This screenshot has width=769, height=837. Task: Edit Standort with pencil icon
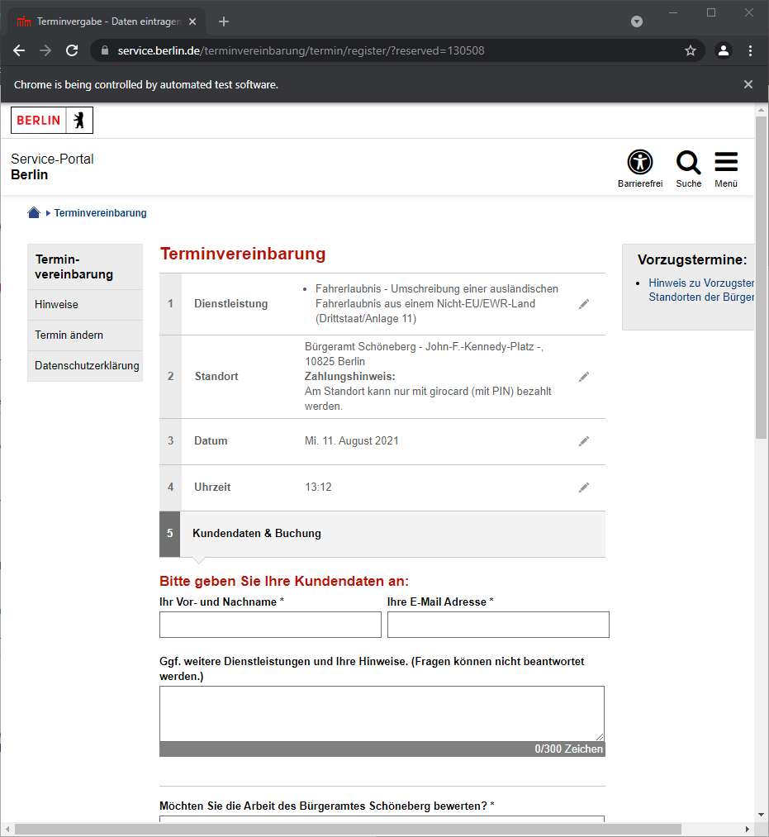coord(584,376)
